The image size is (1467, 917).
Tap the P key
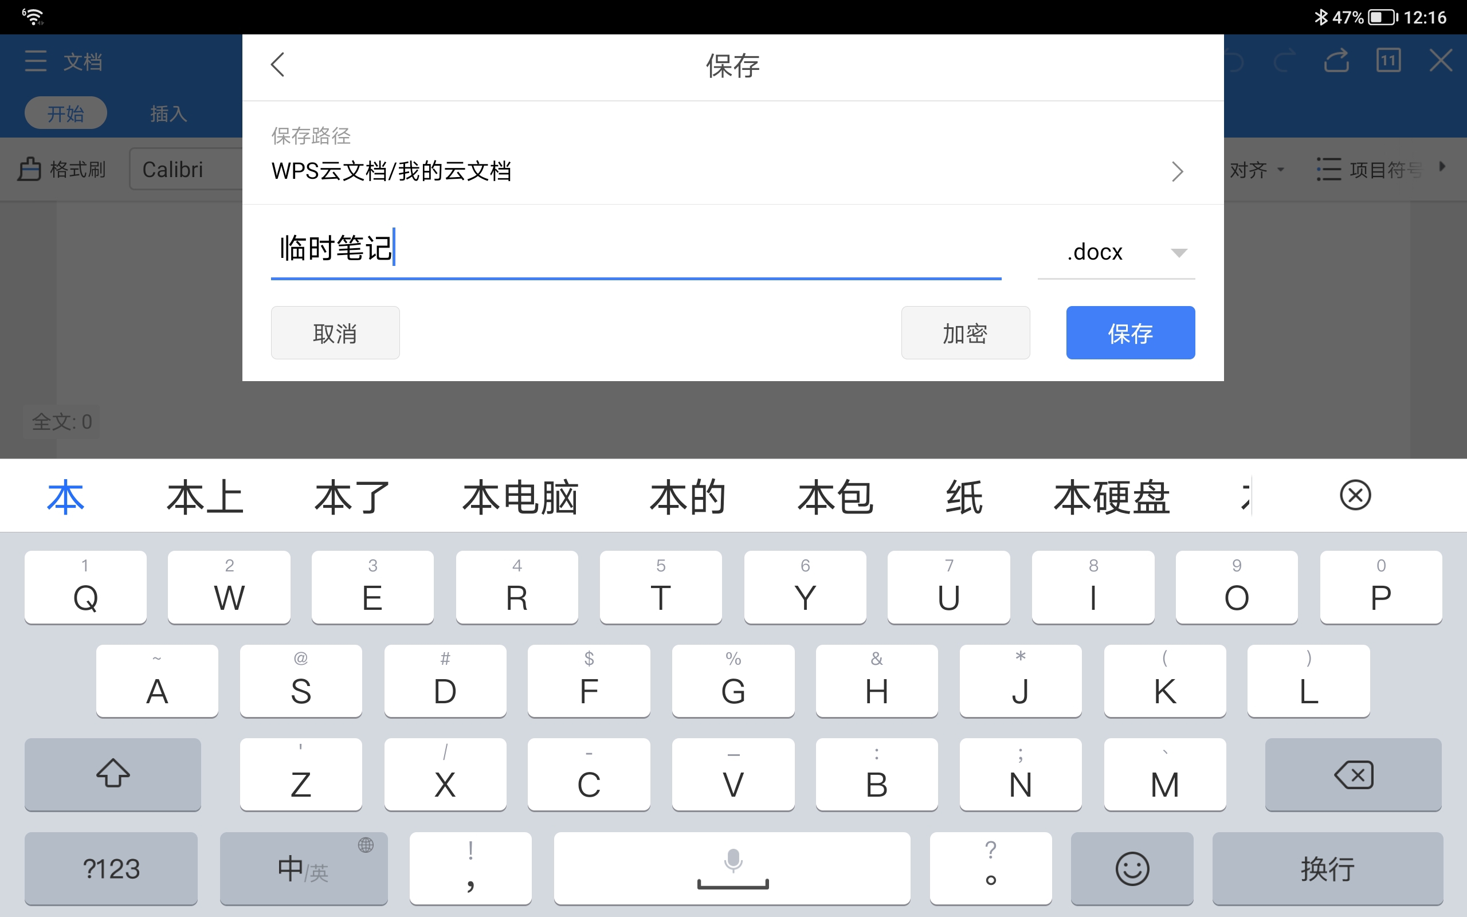(1381, 586)
